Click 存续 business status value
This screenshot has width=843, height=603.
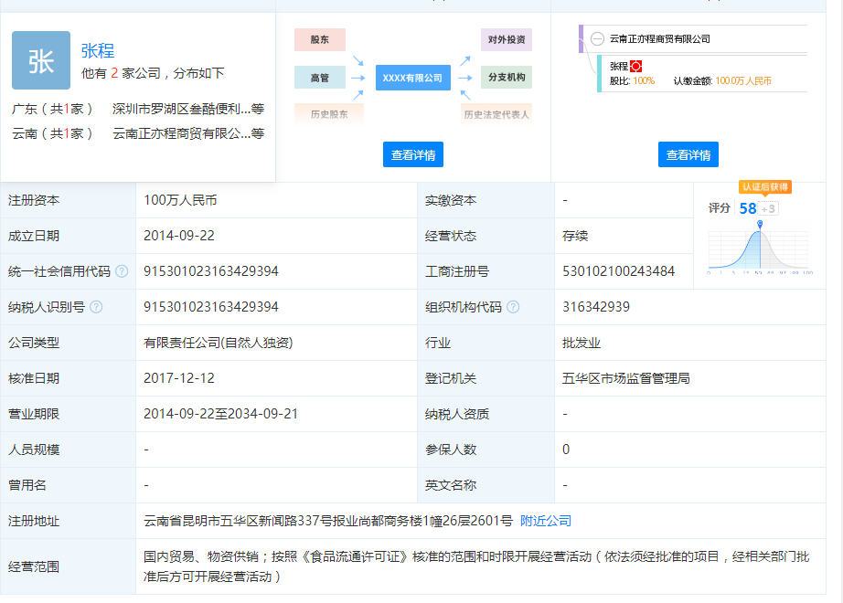(x=575, y=236)
